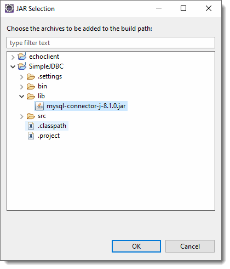
Task: Collapse the SimpleJDBC project node
Action: pyautogui.click(x=13, y=66)
